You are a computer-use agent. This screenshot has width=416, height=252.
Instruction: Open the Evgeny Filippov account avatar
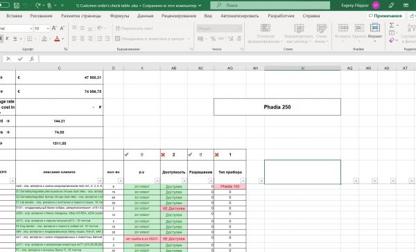tap(376, 6)
